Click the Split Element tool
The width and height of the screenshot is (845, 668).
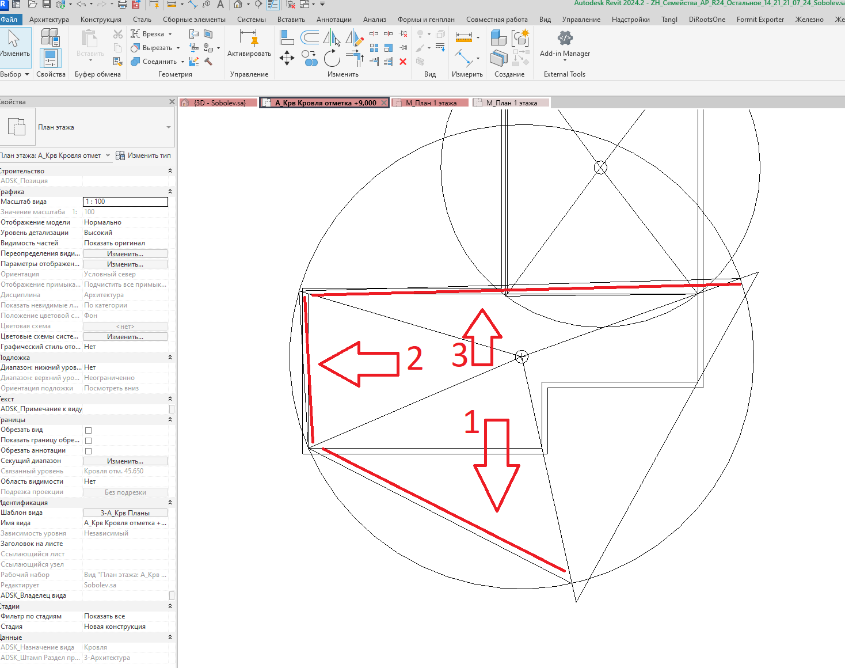click(x=374, y=34)
